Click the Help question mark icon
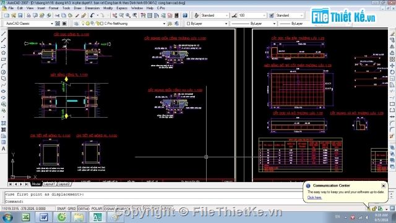The image size is (396, 223). (185, 15)
